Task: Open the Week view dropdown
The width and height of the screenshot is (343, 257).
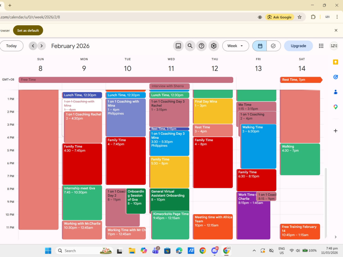Action: pos(235,46)
